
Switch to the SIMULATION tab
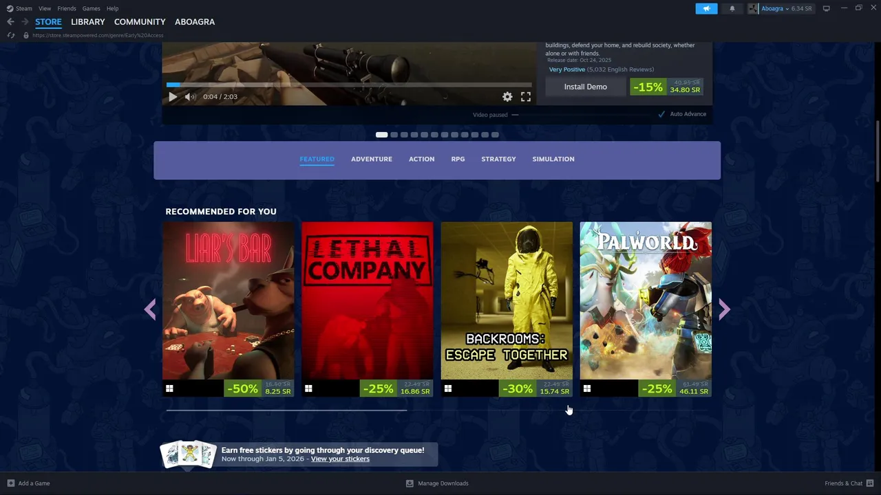coord(553,159)
